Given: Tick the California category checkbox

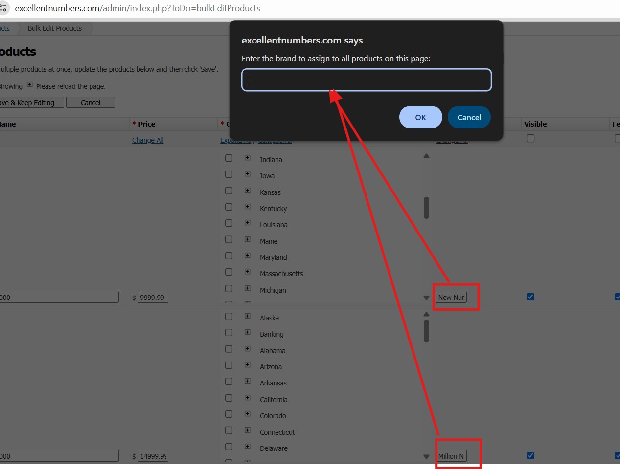Looking at the screenshot, I should click(x=229, y=398).
